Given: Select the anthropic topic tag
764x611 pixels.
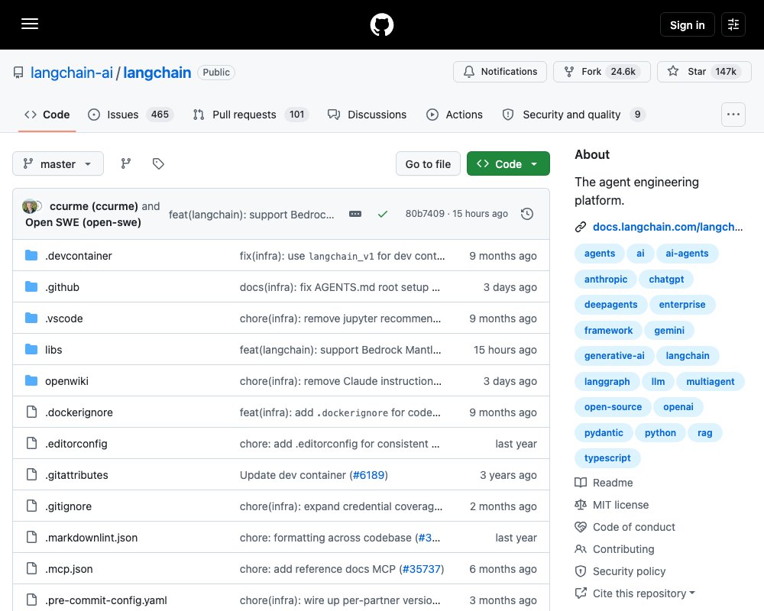Looking at the screenshot, I should point(606,280).
